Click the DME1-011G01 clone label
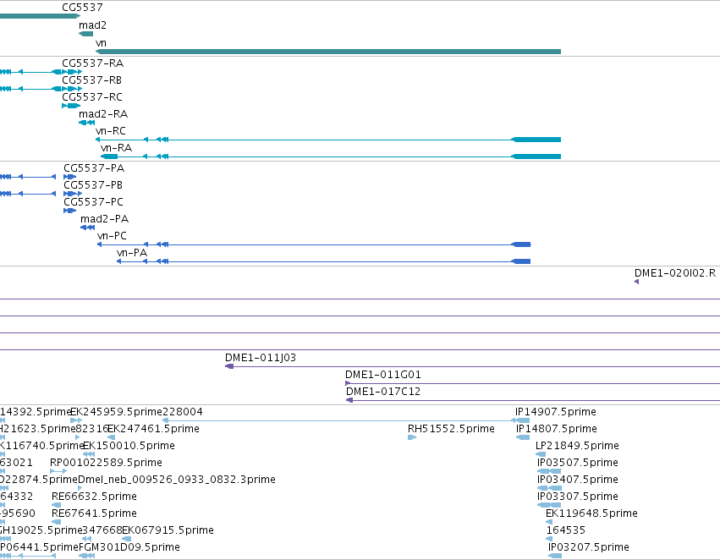The width and height of the screenshot is (720, 560). click(383, 375)
